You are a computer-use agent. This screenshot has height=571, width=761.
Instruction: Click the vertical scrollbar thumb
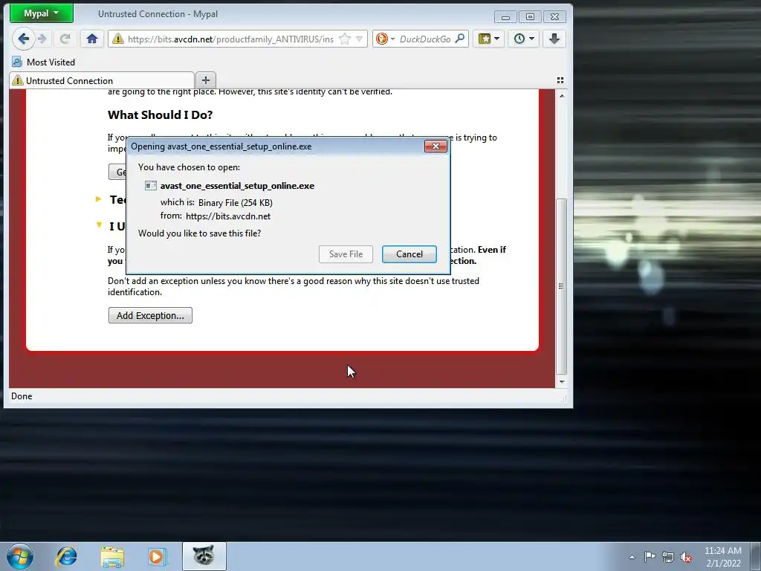(x=562, y=286)
